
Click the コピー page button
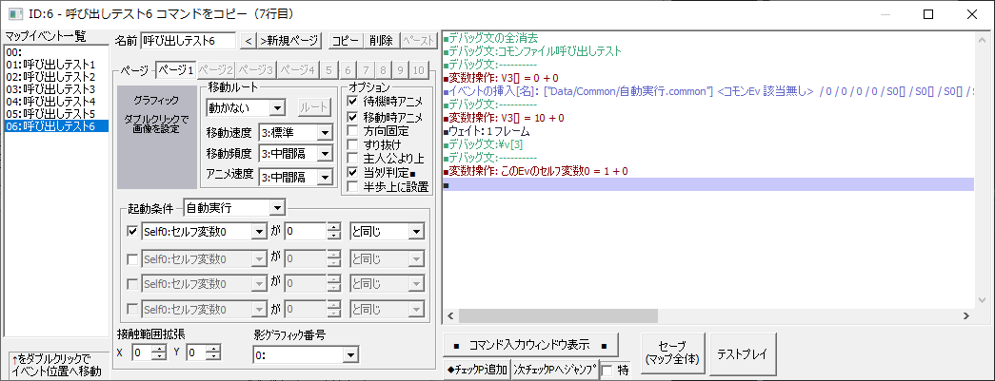click(x=348, y=41)
